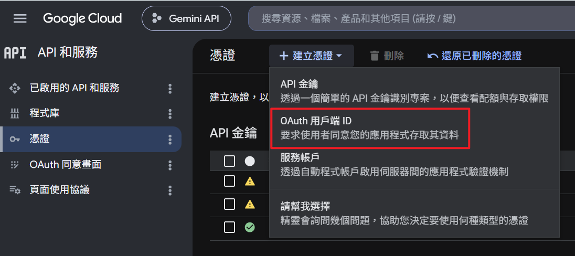Click the key icon beside 憑證
The image size is (575, 256).
(15, 140)
